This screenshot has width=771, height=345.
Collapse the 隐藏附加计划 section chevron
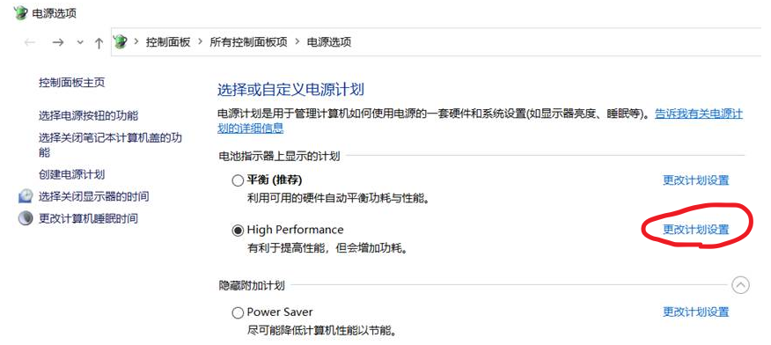pos(740,285)
